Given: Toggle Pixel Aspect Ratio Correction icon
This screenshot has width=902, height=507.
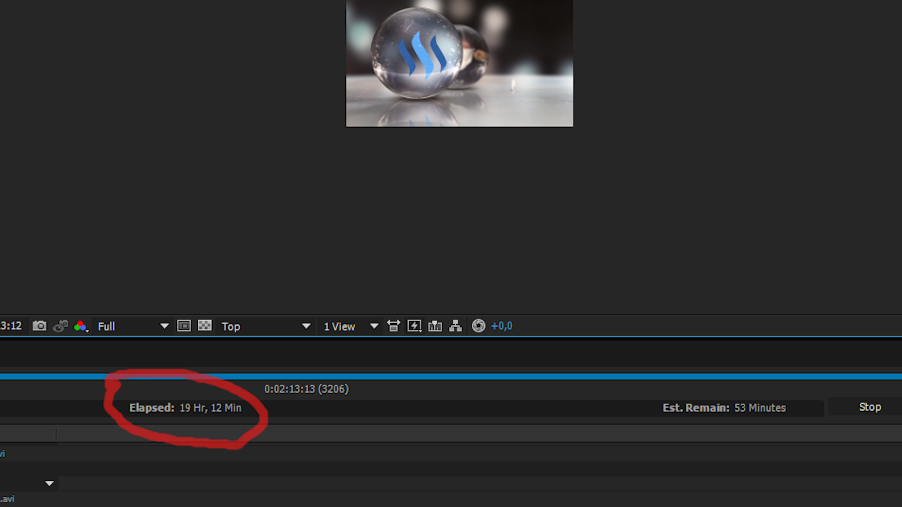Looking at the screenshot, I should tap(393, 326).
